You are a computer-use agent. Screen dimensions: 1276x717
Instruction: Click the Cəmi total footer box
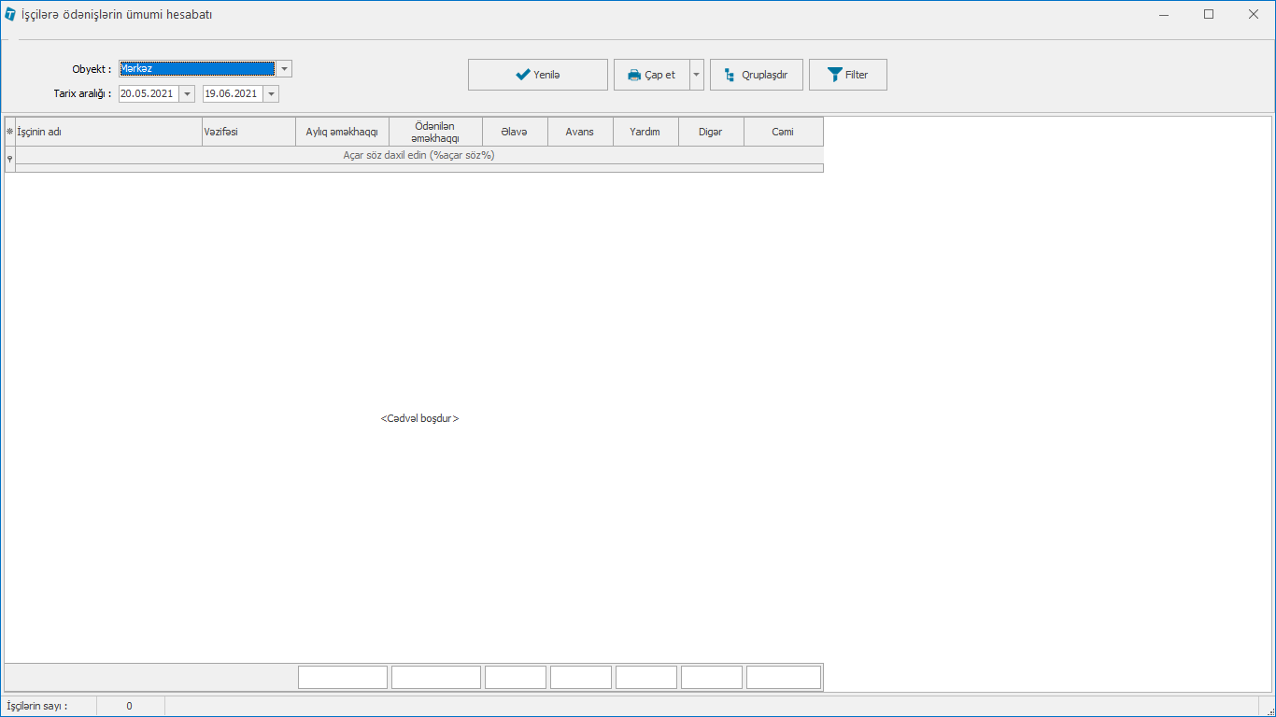pos(783,677)
